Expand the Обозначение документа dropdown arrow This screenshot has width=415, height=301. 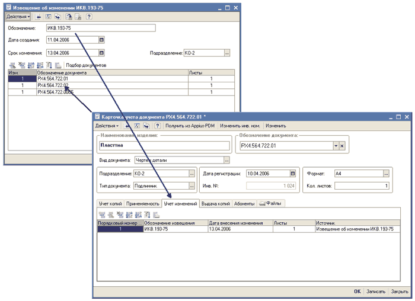pyautogui.click(x=336, y=146)
